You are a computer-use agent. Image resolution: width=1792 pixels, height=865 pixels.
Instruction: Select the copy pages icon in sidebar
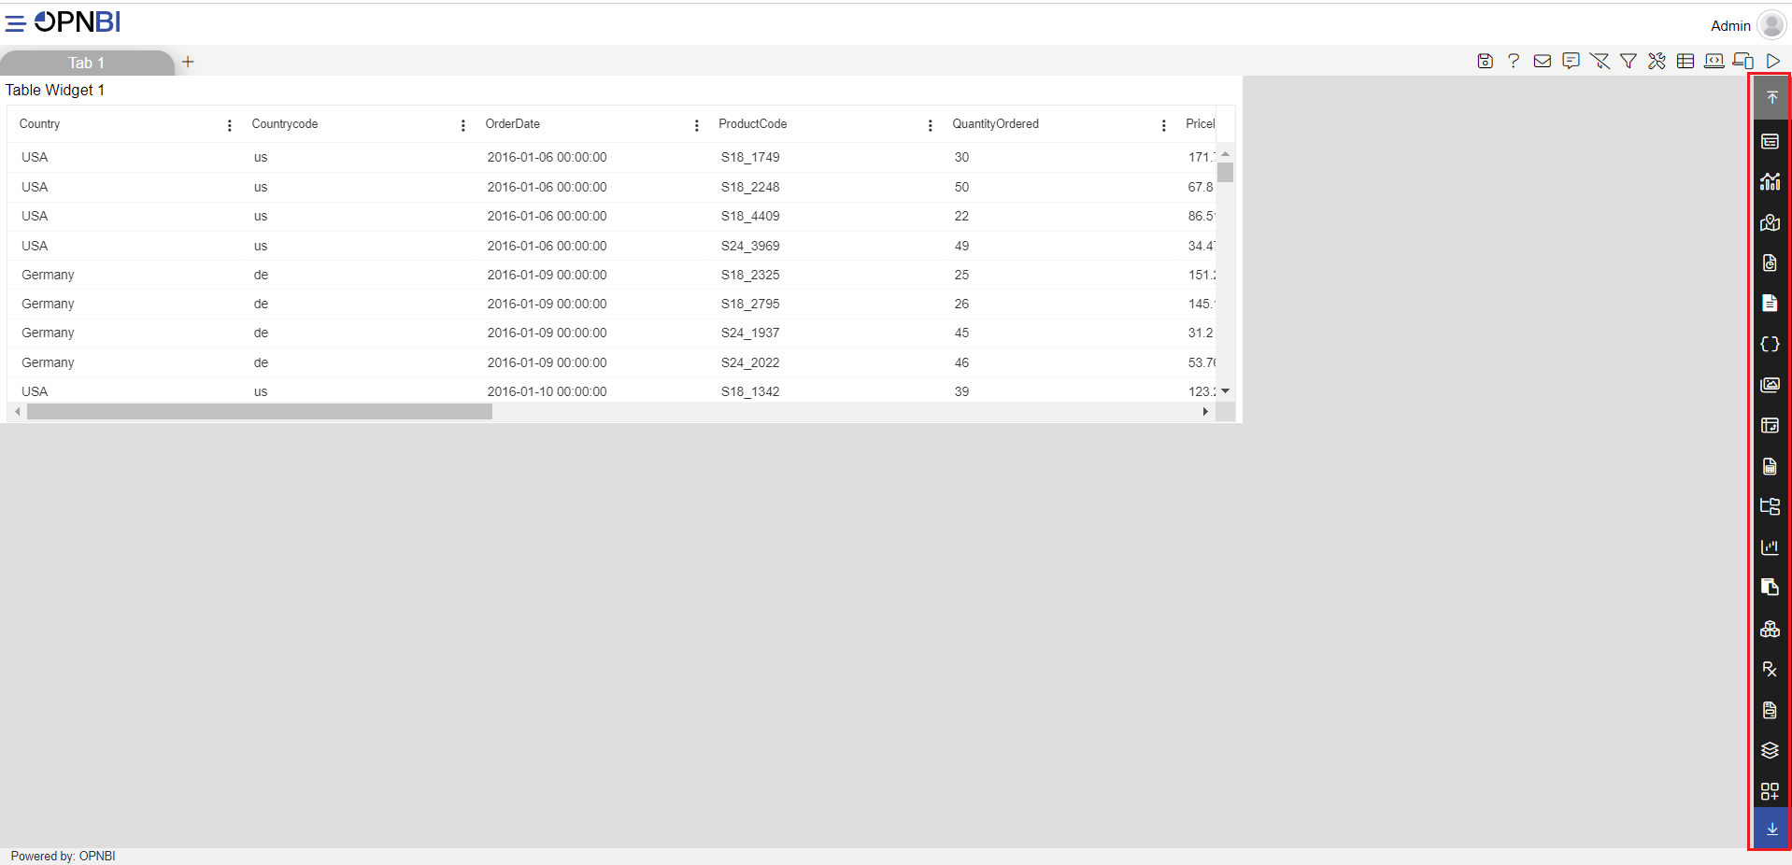click(1770, 587)
